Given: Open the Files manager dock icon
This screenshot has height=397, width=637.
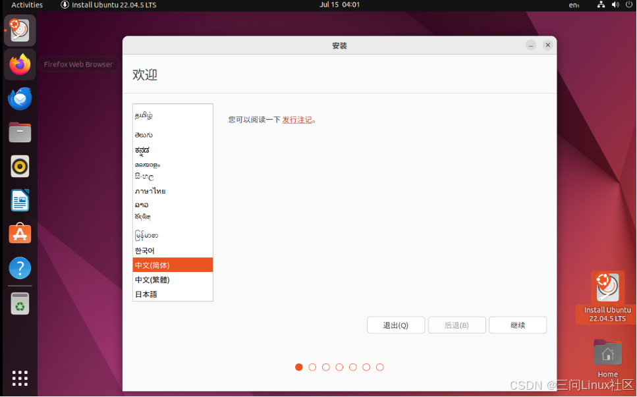Looking at the screenshot, I should pos(20,132).
